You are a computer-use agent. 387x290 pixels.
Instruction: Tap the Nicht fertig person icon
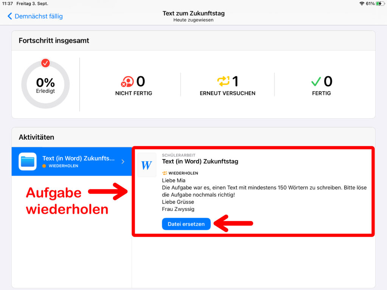127,82
